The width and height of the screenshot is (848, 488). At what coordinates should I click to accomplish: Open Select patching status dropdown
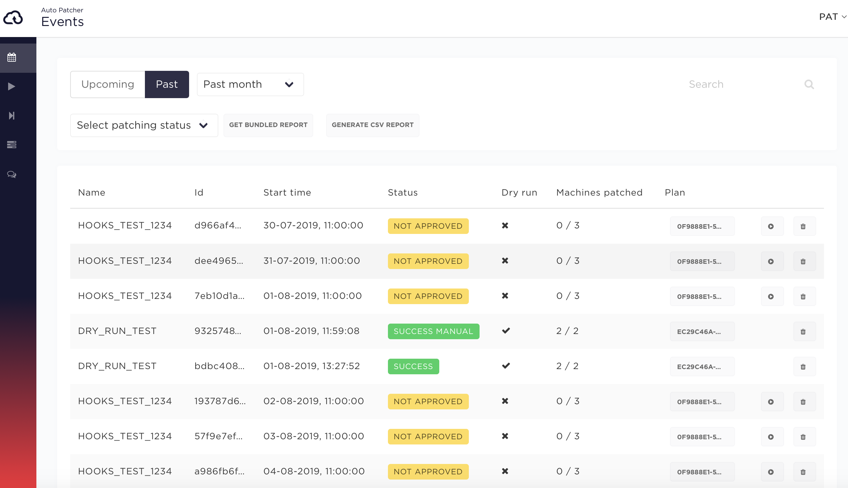pyautogui.click(x=144, y=125)
